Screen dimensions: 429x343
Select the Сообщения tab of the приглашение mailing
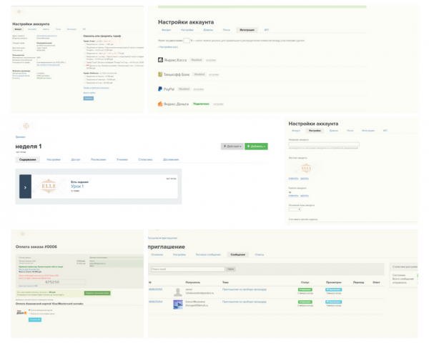[x=238, y=254]
